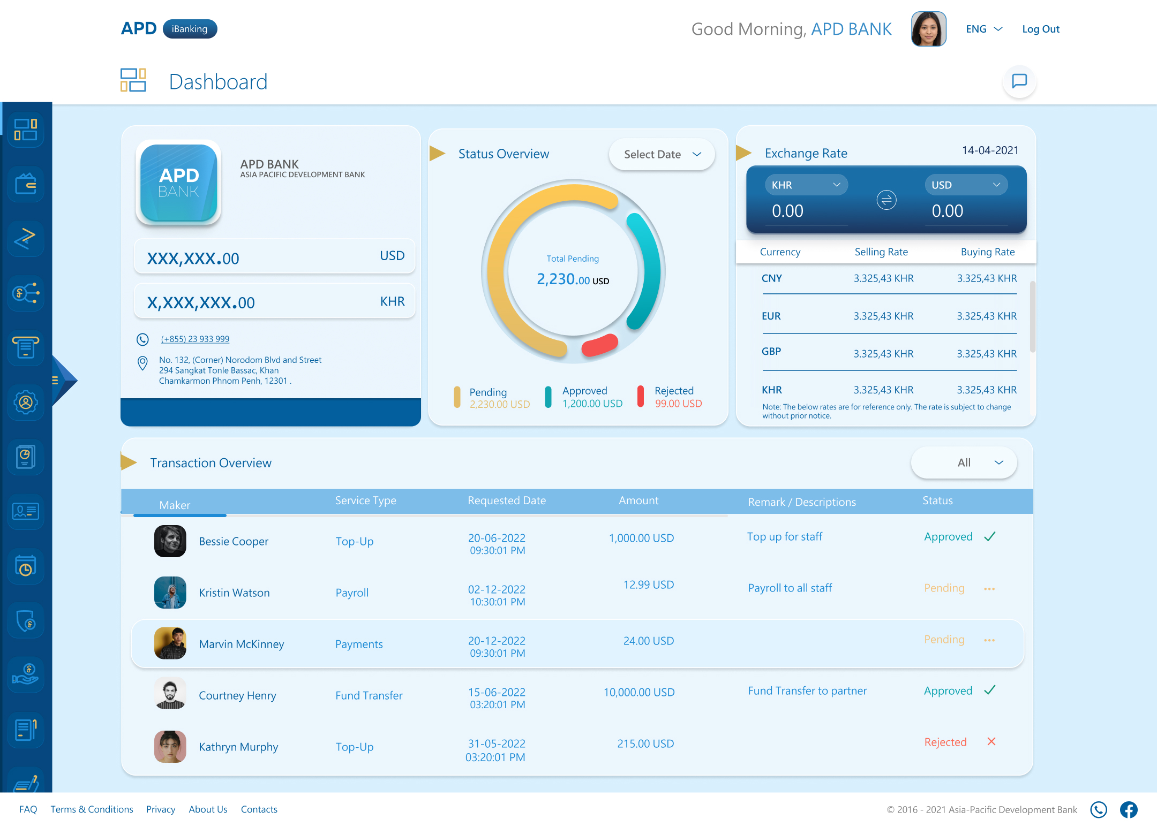Click the ATM cash withdrawal sidebar icon
The height and width of the screenshot is (827, 1157).
(25, 348)
